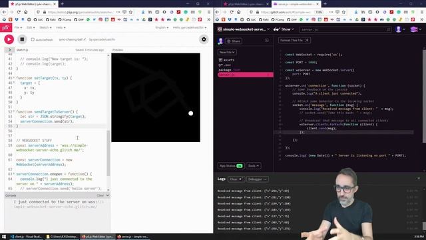Viewport: 426px width, 240px height.
Task: Open the Glitch Show dropdown
Action: click(x=284, y=29)
